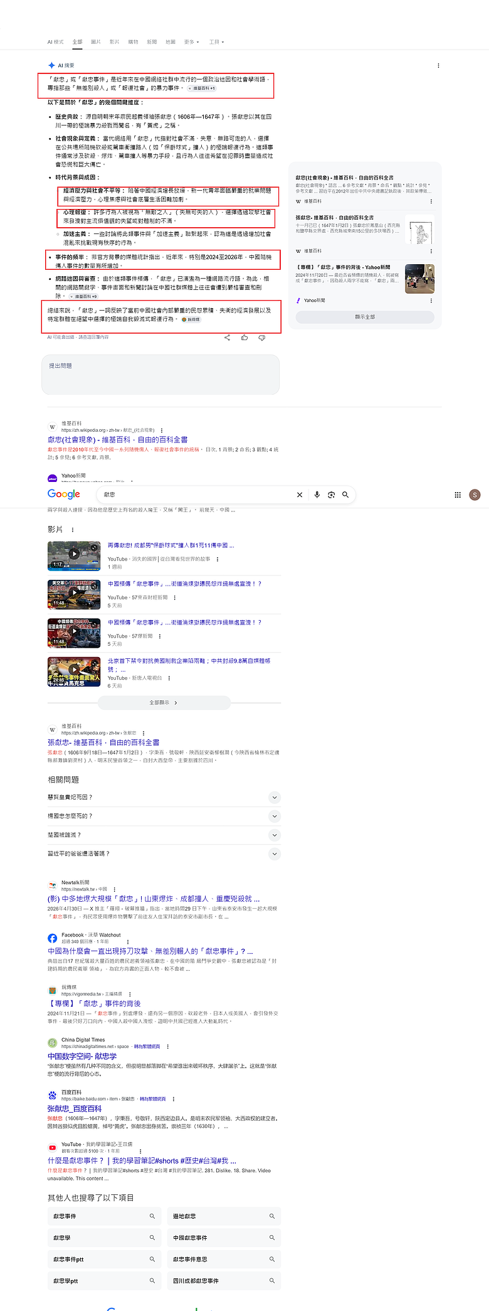Viewport: 489px width, 1311px height.
Task: Open the Google apps grid icon
Action: pyautogui.click(x=458, y=495)
